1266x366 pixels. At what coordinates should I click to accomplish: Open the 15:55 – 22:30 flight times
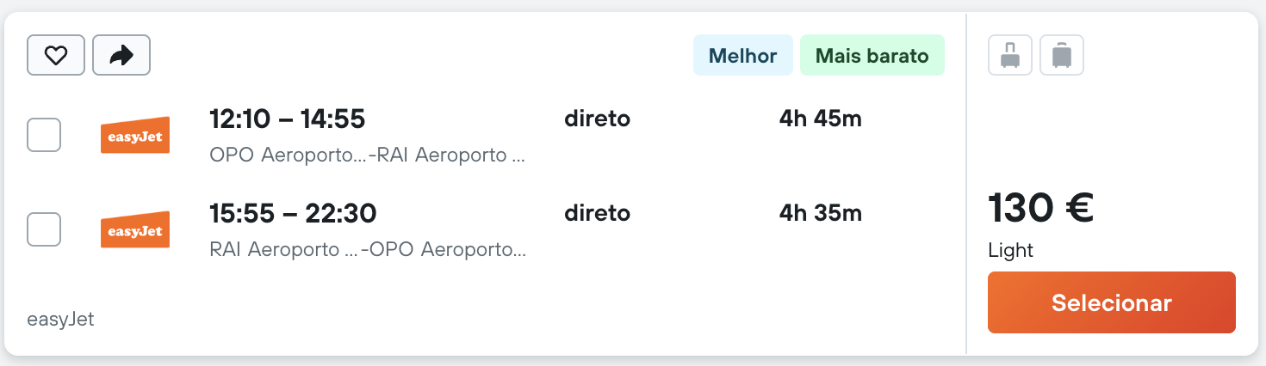click(293, 212)
